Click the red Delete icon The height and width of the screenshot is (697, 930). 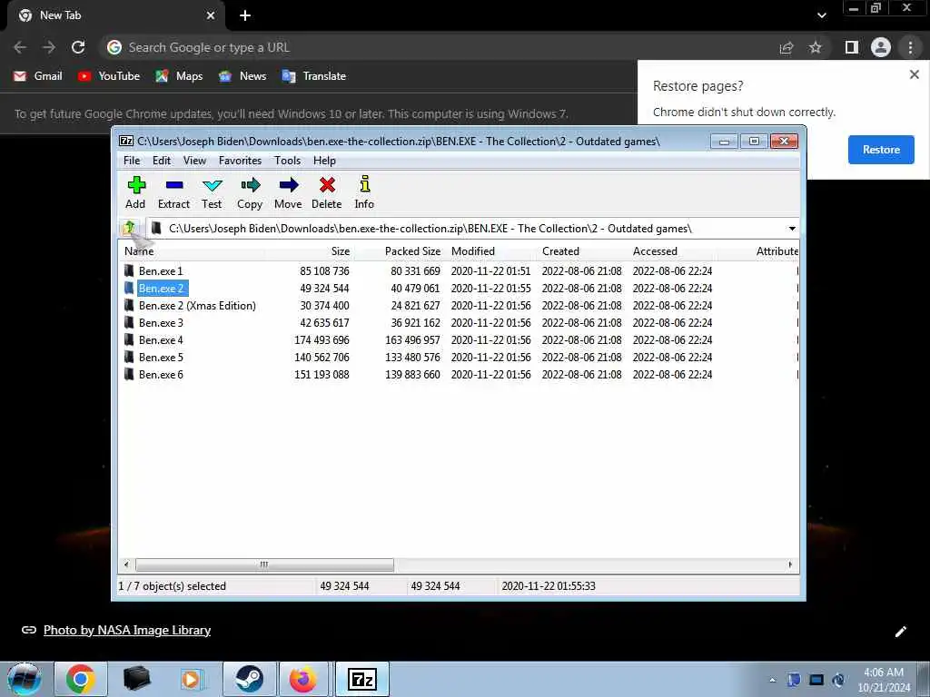(327, 192)
